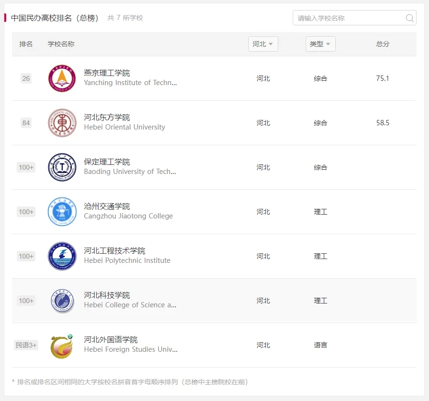Click Hebei Oriental University emblem
The image size is (429, 401).
click(62, 123)
